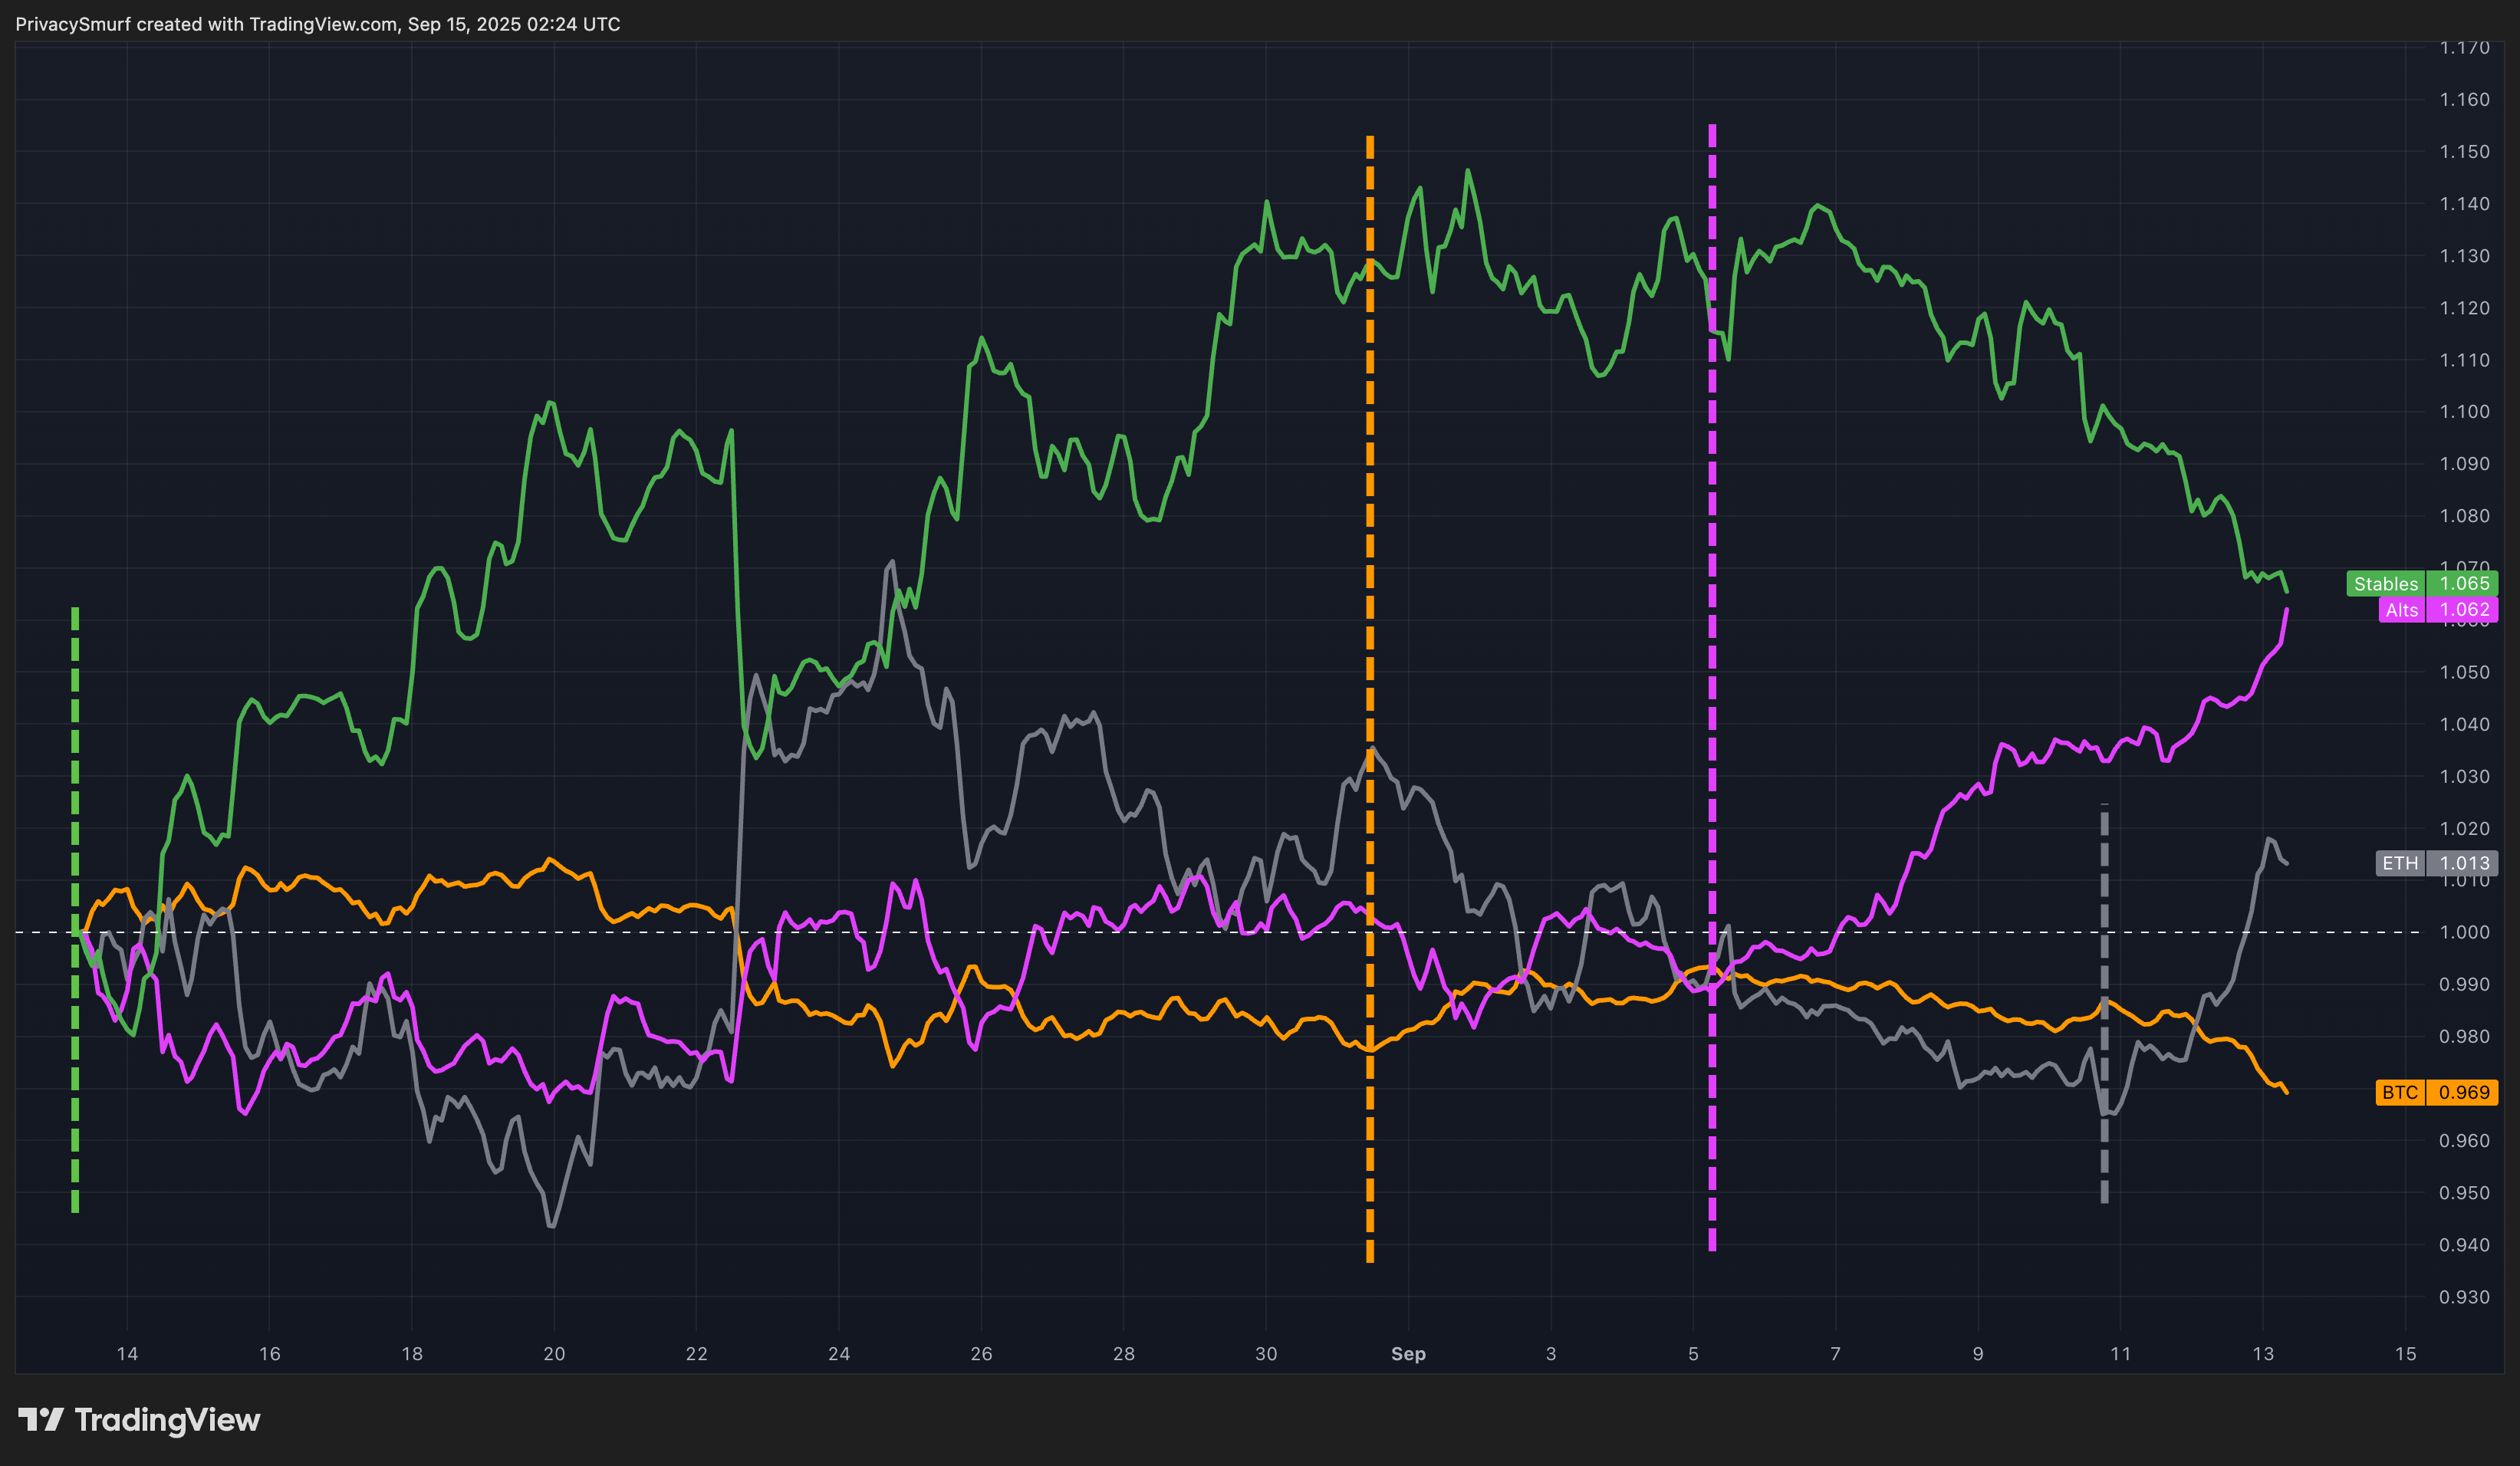This screenshot has width=2520, height=1466.
Task: Click the 22 date axis label
Action: coord(696,1354)
